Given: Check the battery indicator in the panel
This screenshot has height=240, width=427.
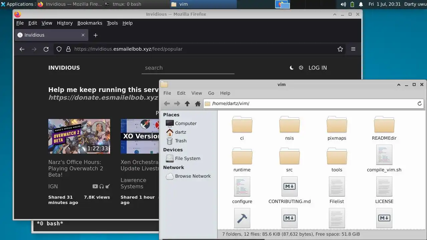Looking at the screenshot, I should 352,4.
